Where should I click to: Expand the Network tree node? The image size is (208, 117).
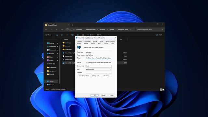[45, 84]
